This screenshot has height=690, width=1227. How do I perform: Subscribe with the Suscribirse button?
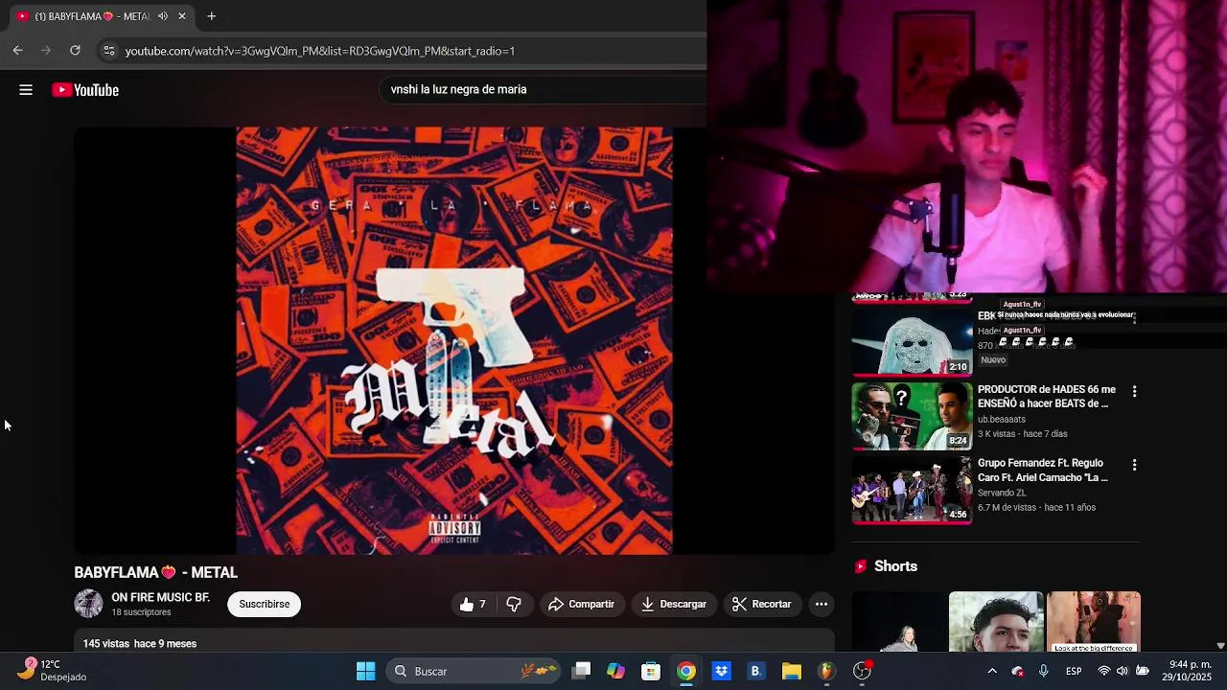tap(264, 604)
